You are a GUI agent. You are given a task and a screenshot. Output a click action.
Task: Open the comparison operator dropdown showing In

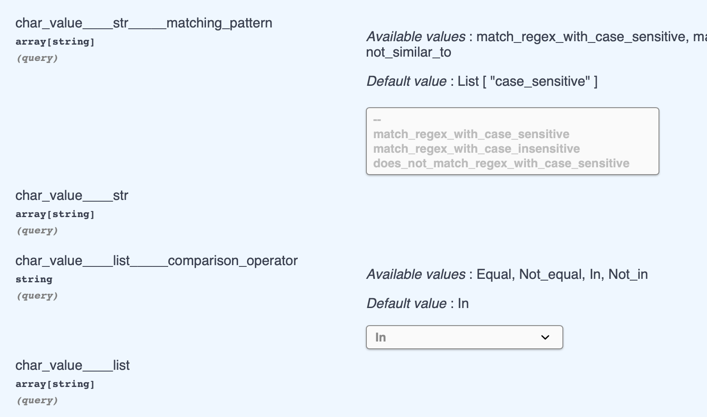[x=464, y=337]
